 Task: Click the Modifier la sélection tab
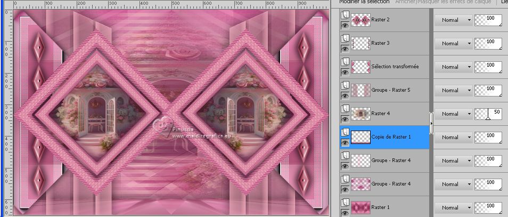point(364,2)
